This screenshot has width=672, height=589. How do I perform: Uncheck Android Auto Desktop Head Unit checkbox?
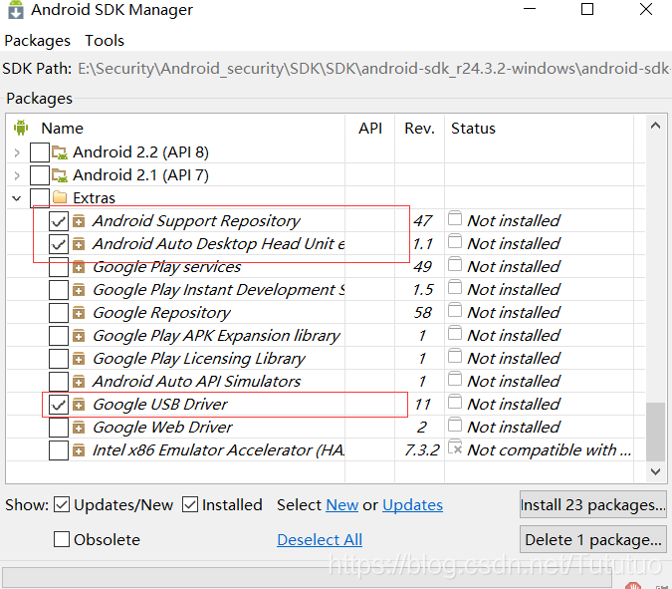(59, 244)
